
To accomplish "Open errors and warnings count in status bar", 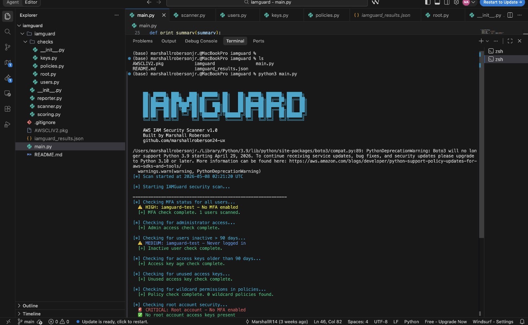I will click(59, 321).
